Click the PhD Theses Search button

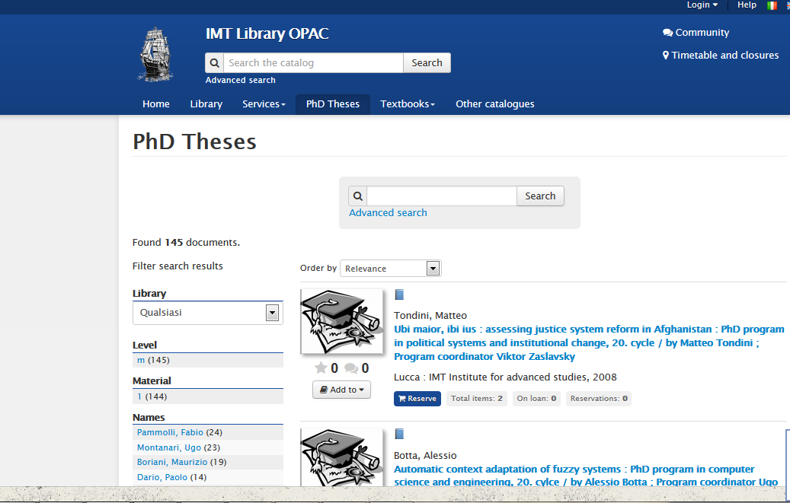(540, 196)
